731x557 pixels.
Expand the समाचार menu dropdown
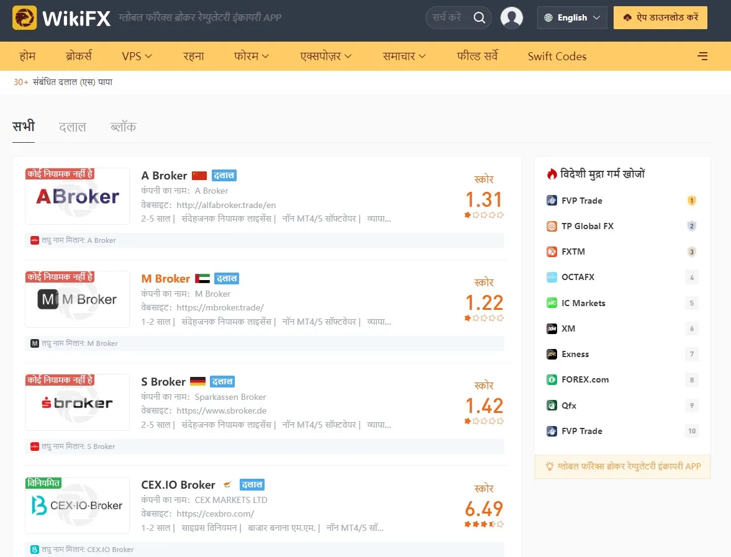point(404,57)
